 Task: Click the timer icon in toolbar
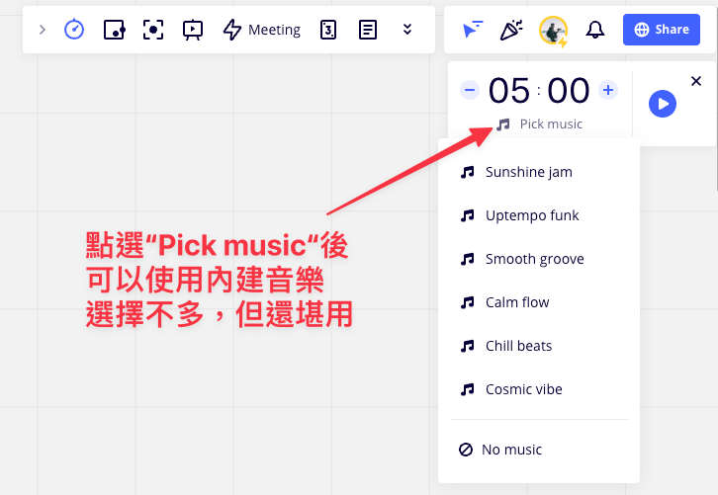[x=74, y=30]
